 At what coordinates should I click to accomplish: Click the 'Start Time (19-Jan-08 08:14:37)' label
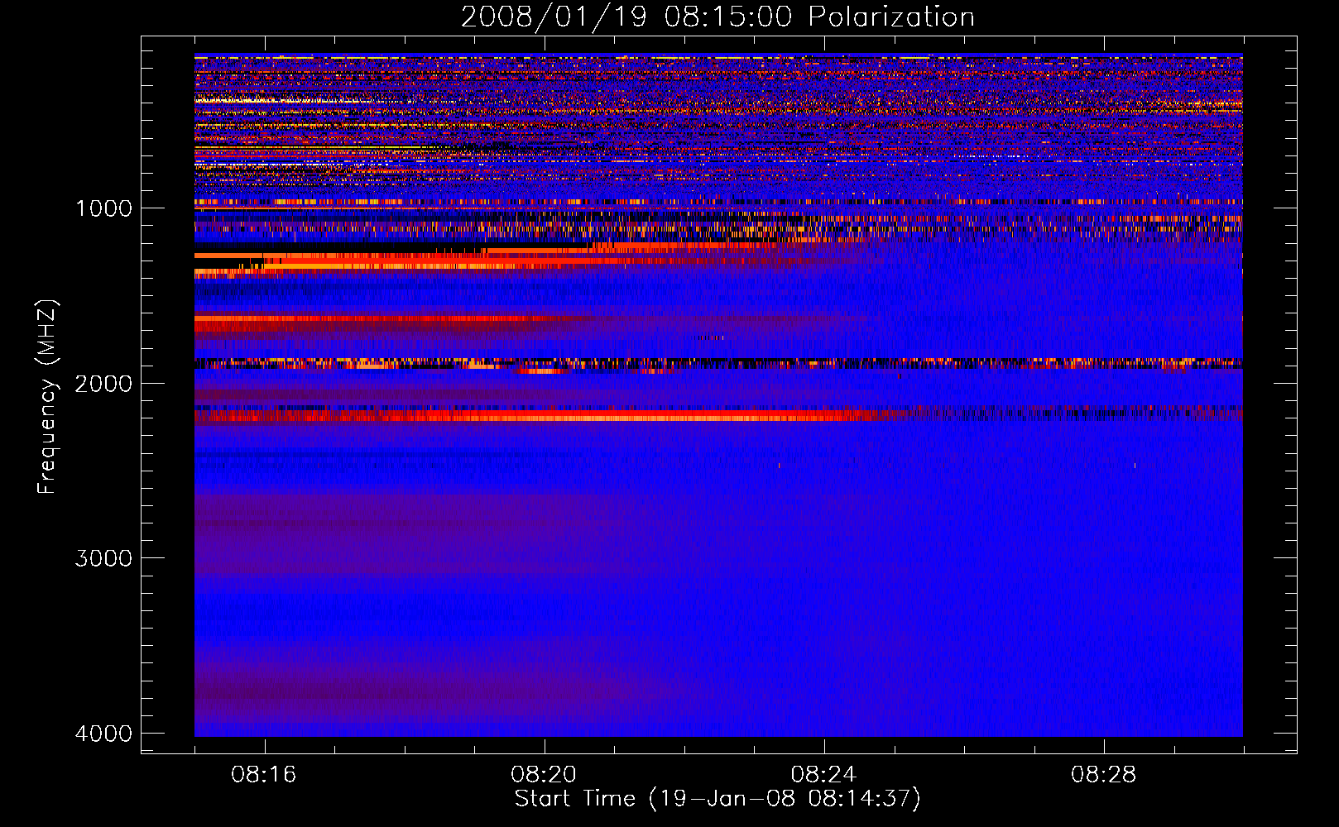717,799
